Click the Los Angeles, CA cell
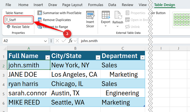Image resolution: width=190 pixels, height=112 pixels. [75, 74]
